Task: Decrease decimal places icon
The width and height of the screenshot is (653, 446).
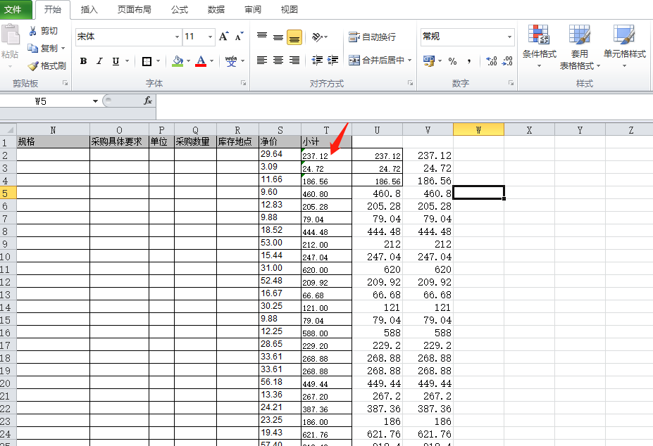Action: coord(506,61)
